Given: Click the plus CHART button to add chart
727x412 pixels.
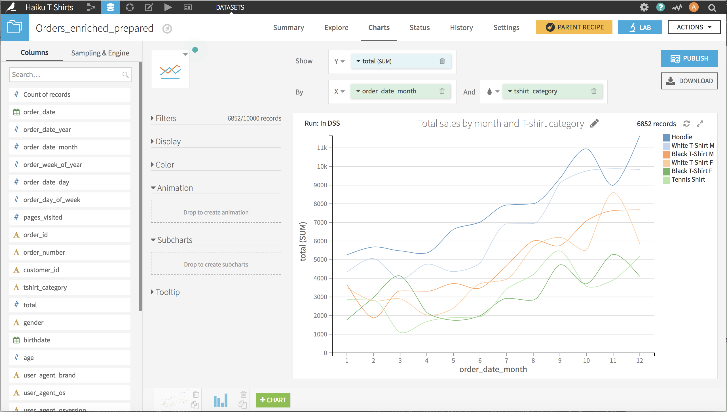Looking at the screenshot, I should (x=273, y=400).
